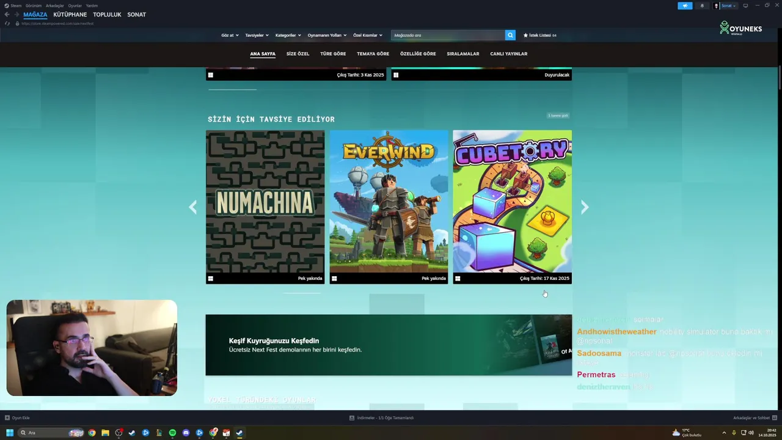Click the Windows taskbar Ara search box
782x440 pixels.
tap(51, 433)
